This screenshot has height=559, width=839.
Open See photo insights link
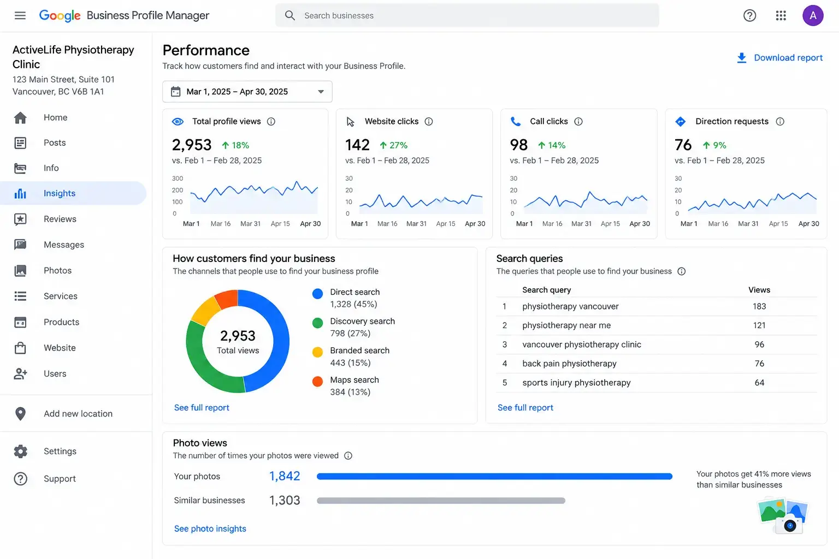click(210, 529)
